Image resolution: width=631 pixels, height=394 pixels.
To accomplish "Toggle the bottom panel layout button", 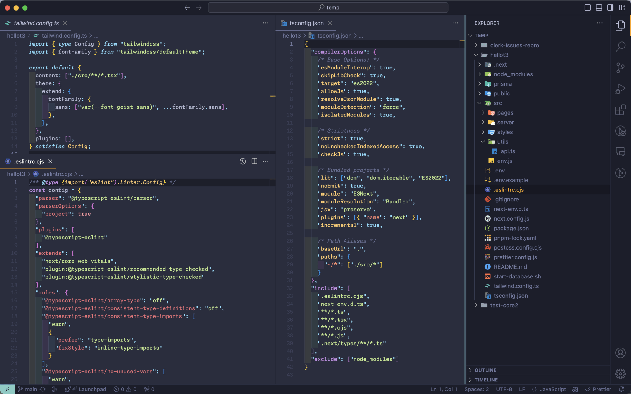I will pyautogui.click(x=599, y=8).
